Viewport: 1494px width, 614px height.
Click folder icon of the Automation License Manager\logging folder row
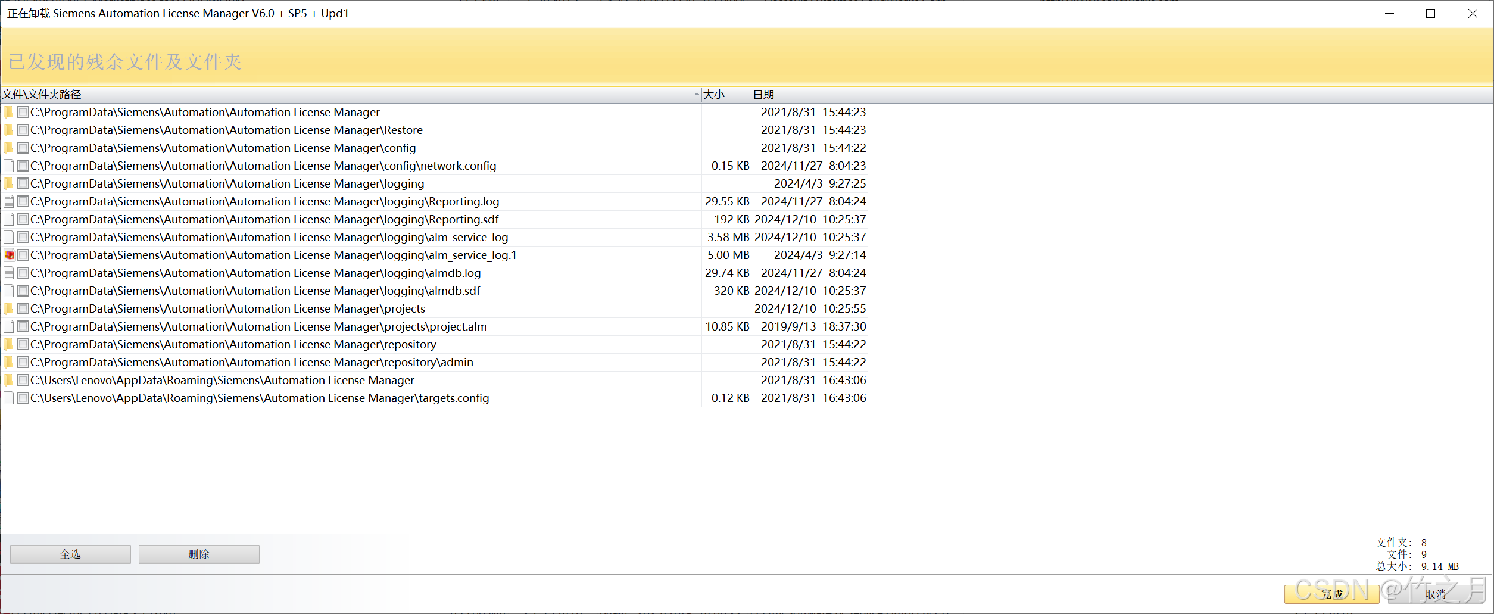(x=8, y=183)
